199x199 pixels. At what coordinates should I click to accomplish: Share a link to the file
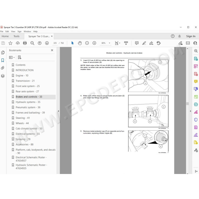pos(181,43)
